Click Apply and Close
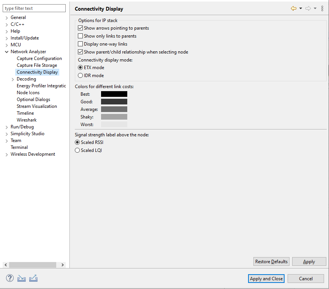The width and height of the screenshot is (329, 289). [x=266, y=278]
